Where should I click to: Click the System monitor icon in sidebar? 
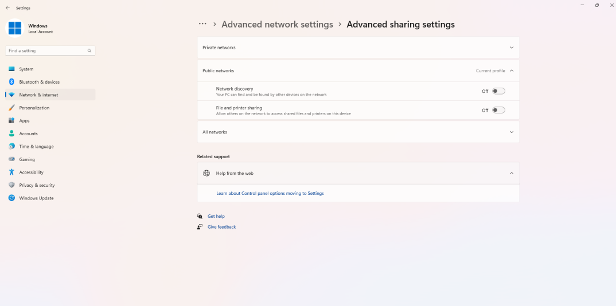click(x=12, y=69)
